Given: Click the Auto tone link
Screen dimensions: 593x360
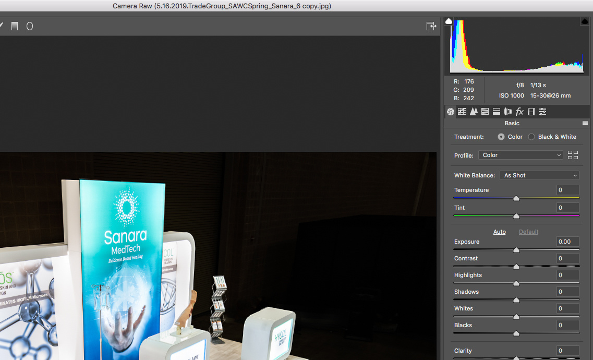Looking at the screenshot, I should tap(500, 232).
